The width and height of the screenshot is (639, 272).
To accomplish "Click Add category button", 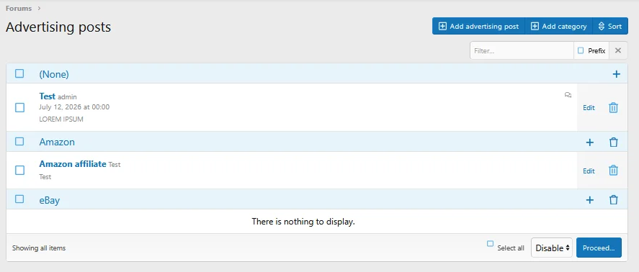I will pos(559,26).
